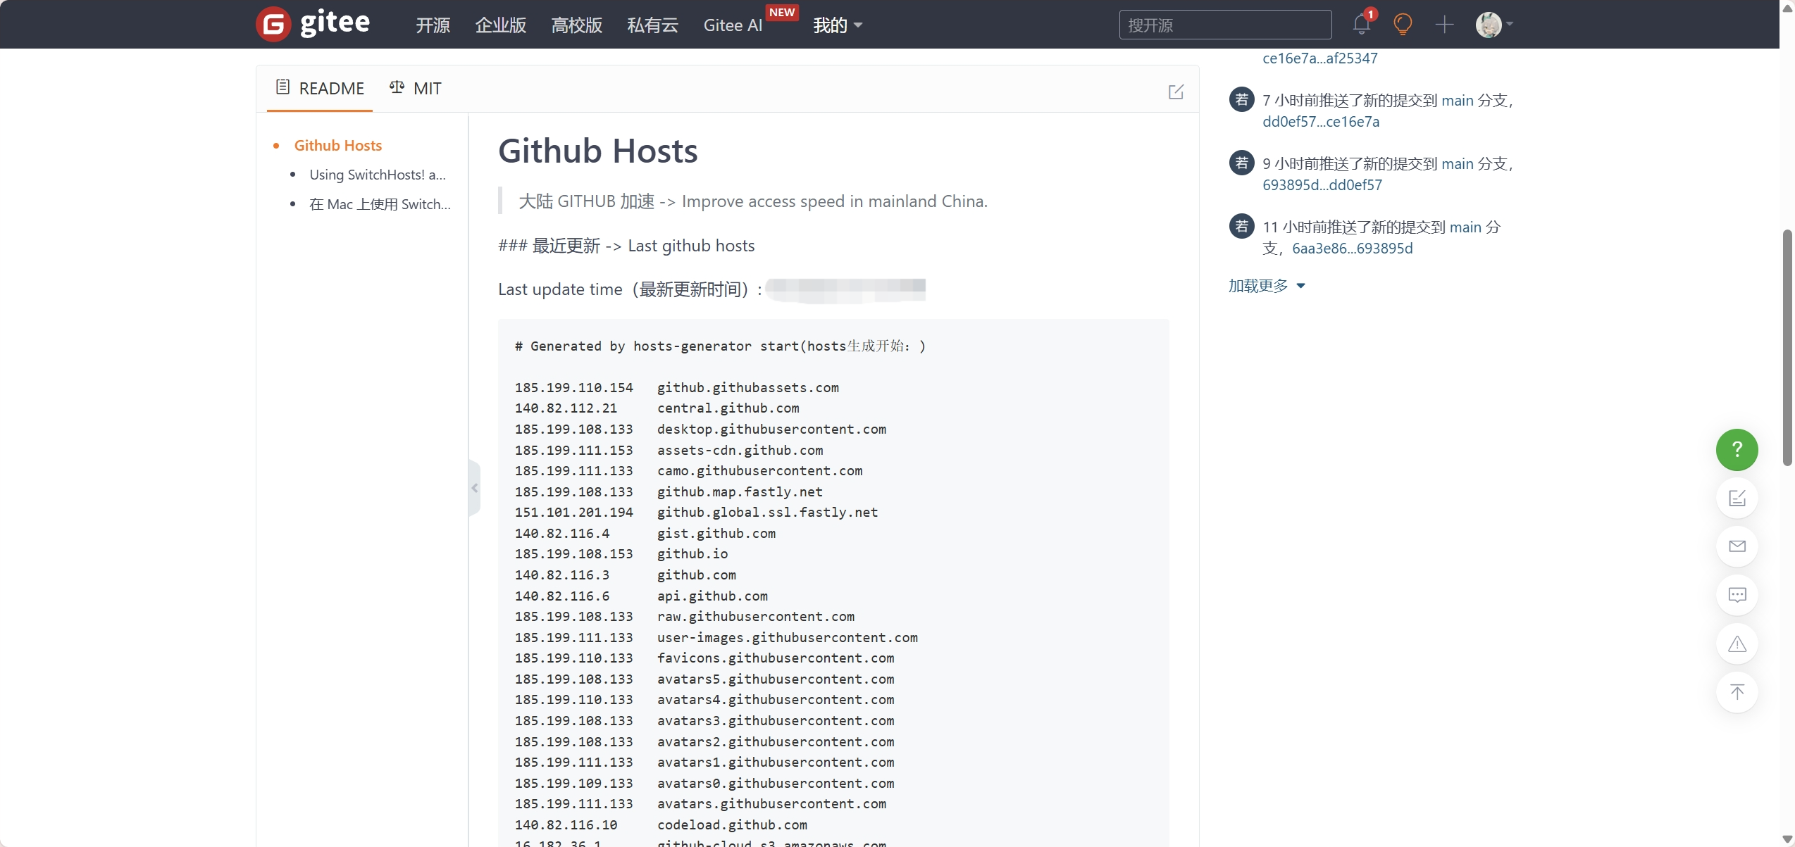Collapse the README outline sidebar handle
Viewport: 1795px width, 847px height.
click(474, 488)
